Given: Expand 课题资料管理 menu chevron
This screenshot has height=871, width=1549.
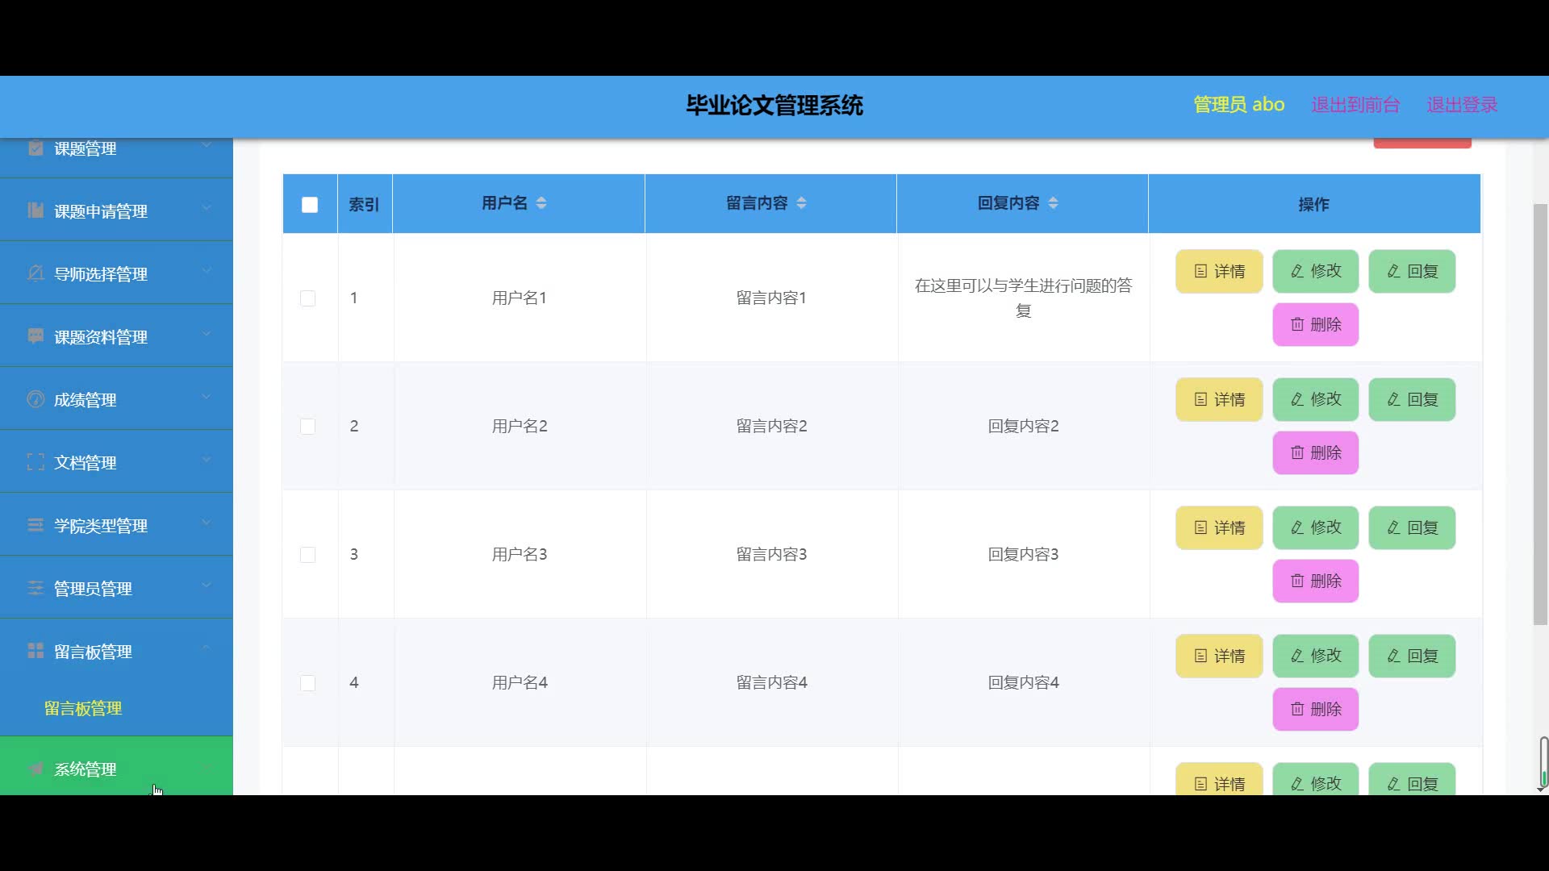Looking at the screenshot, I should point(207,334).
